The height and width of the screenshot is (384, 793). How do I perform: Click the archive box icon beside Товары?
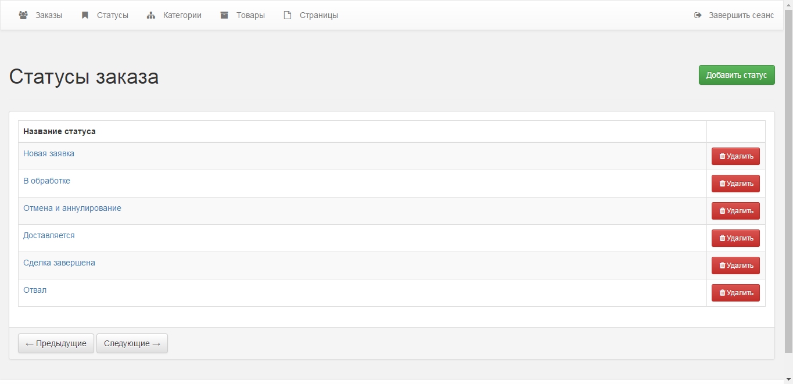click(224, 15)
